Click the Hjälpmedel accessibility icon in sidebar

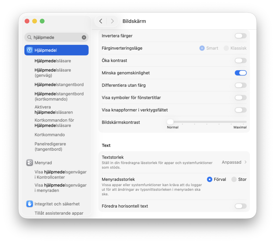click(x=30, y=50)
